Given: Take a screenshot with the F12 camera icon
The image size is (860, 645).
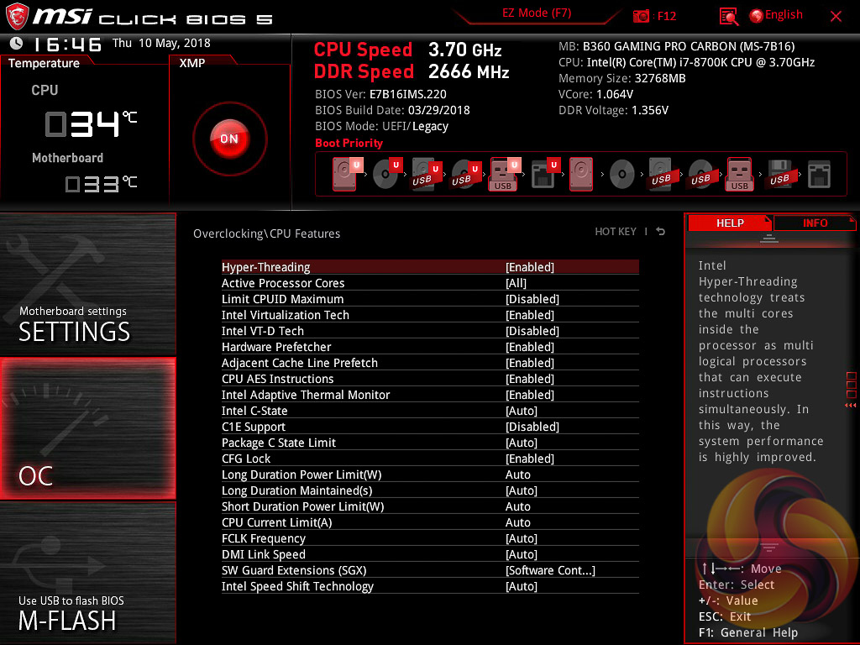Looking at the screenshot, I should click(641, 16).
